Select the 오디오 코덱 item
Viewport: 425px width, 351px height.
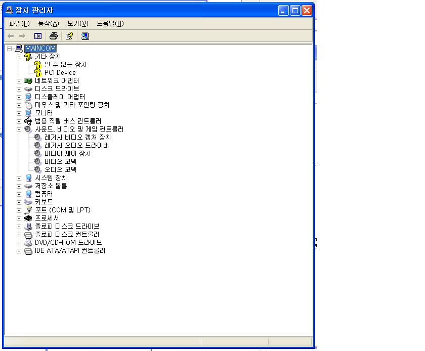[60, 169]
